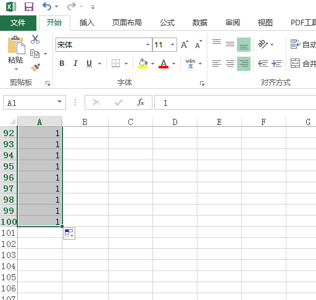
Task: Click the Increase Indent icon
Action: click(x=276, y=63)
